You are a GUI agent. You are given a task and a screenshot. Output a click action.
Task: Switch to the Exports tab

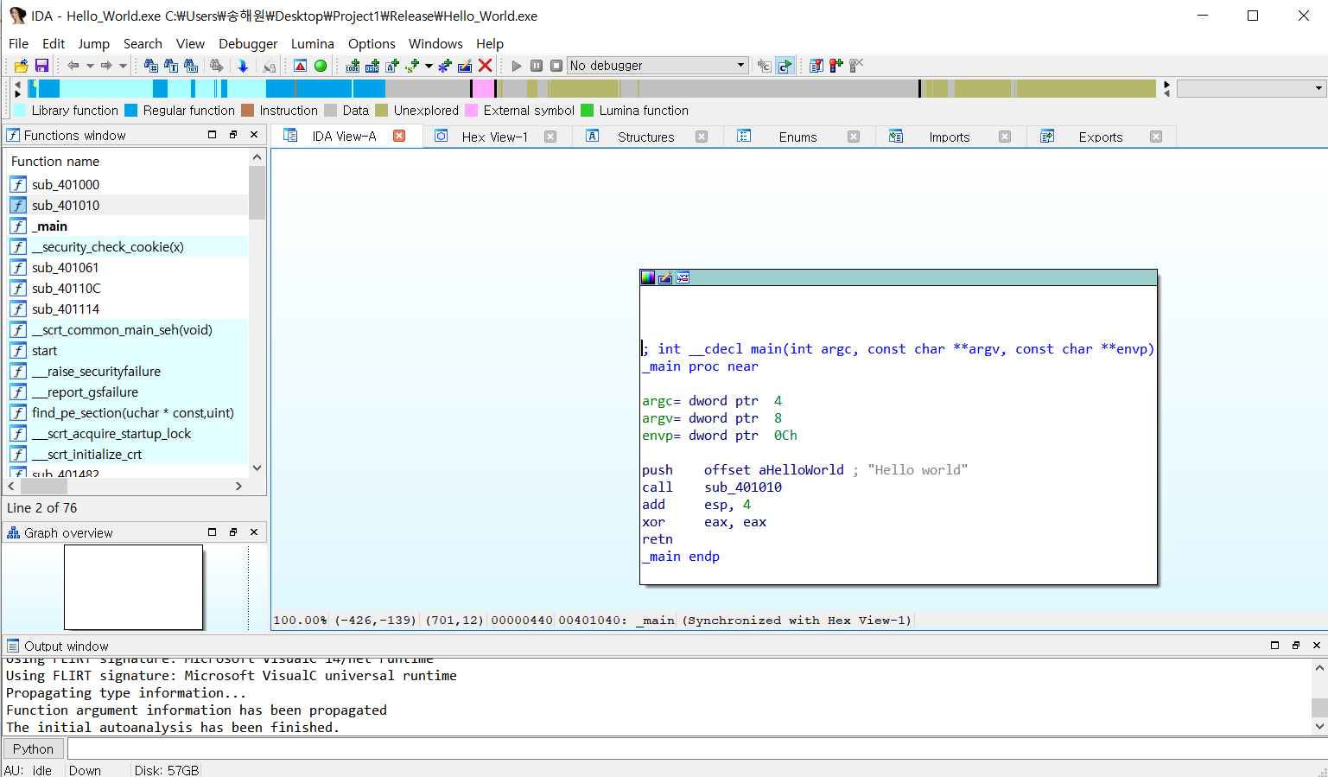click(x=1100, y=137)
